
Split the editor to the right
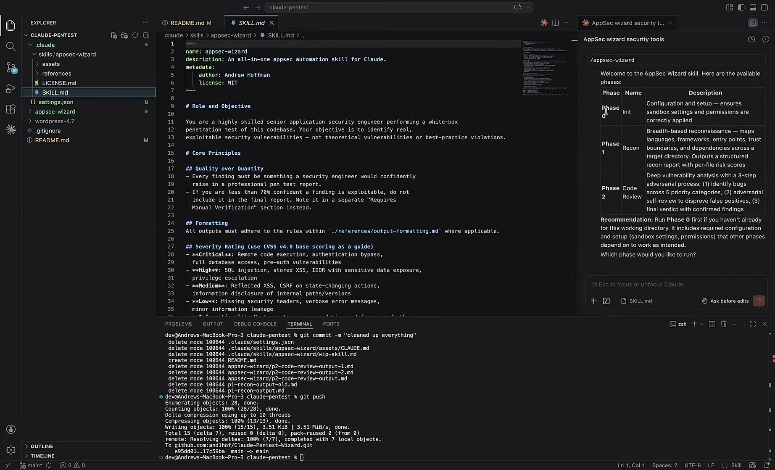556,23
